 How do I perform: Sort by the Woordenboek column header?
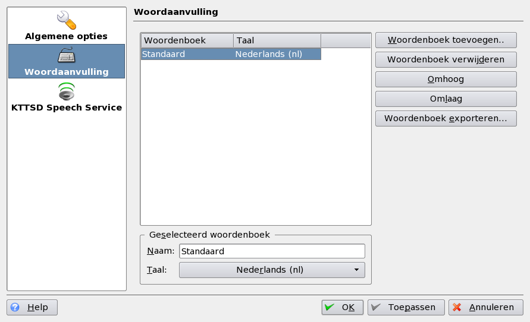(x=186, y=40)
